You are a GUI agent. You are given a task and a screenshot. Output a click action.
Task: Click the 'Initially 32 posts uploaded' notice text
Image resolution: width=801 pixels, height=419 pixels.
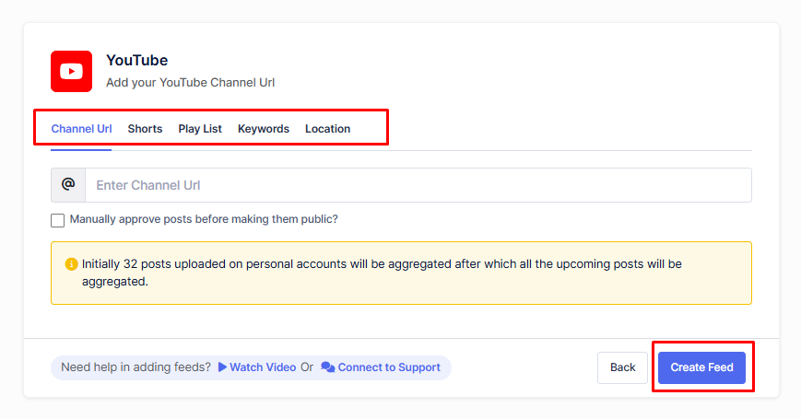tap(382, 273)
